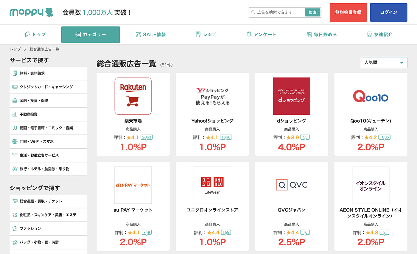Open the レシ活 tab
The image size is (417, 254).
(206, 35)
